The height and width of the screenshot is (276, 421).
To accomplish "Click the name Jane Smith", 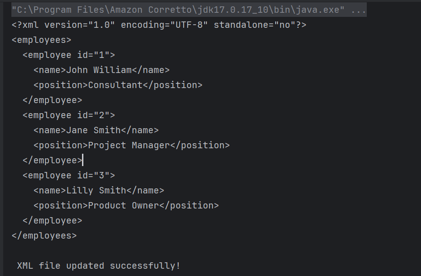I will 93,130.
